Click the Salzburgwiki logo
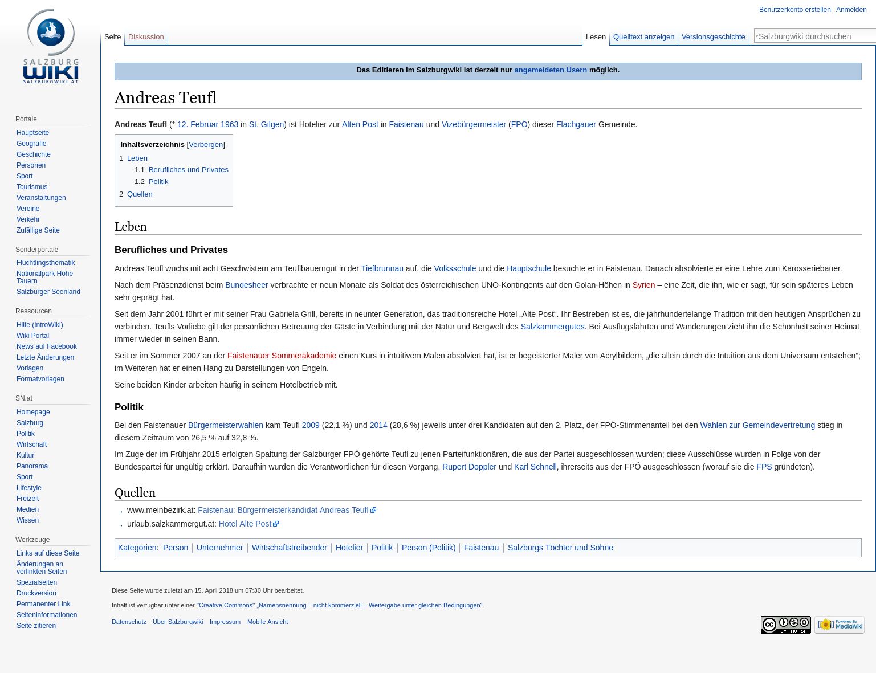 click(x=51, y=46)
